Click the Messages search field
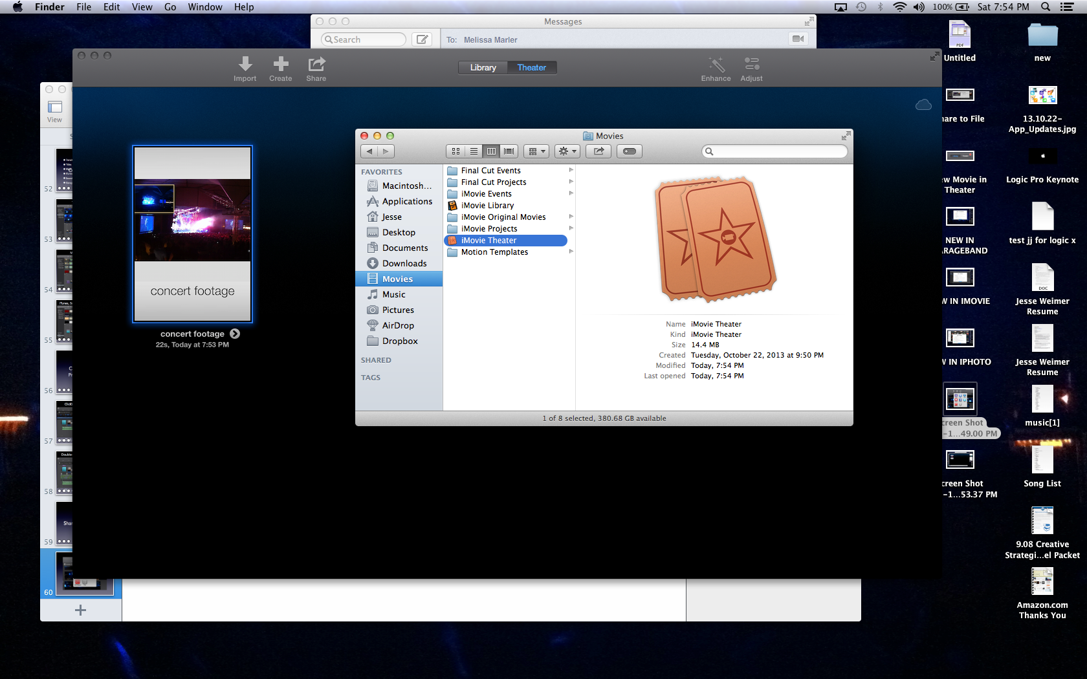Viewport: 1087px width, 679px height. 364,39
